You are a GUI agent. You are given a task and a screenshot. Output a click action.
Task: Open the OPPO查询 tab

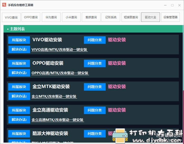tap(31, 17)
